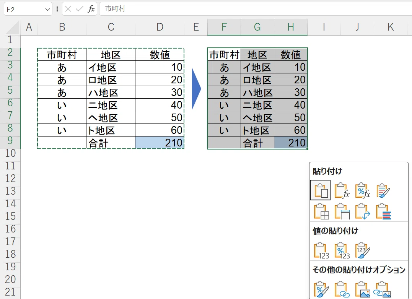412x299 pixels.
Task: Select Paste Formatting only icon
Action: [321, 289]
